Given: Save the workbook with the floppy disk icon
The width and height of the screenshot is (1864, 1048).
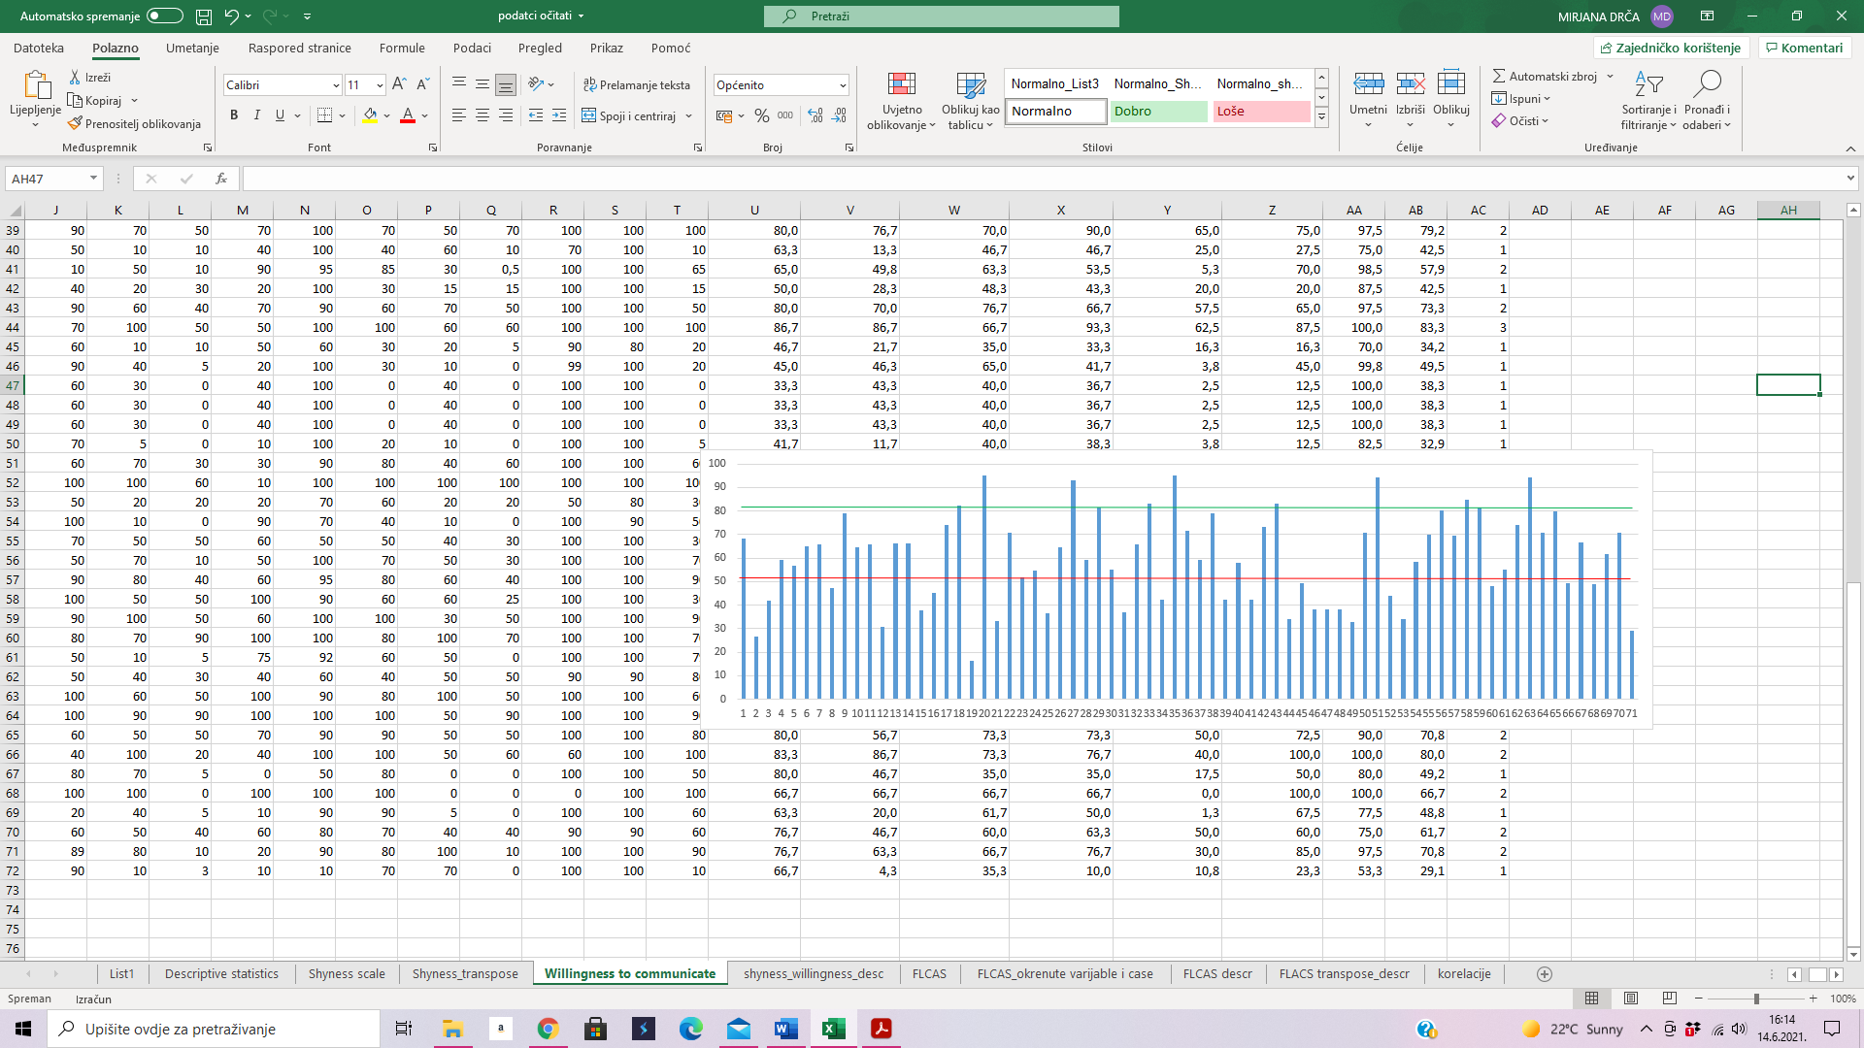Looking at the screenshot, I should [204, 16].
